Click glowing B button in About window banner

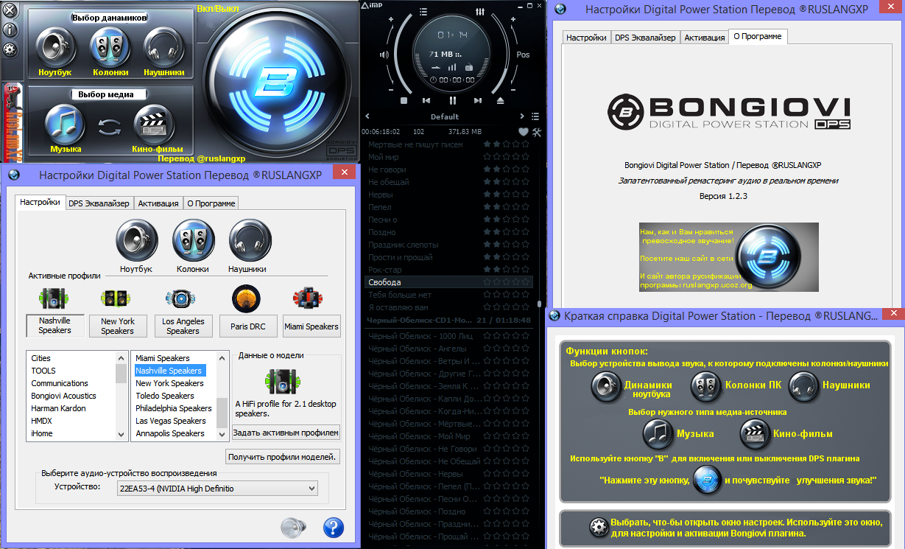(767, 256)
